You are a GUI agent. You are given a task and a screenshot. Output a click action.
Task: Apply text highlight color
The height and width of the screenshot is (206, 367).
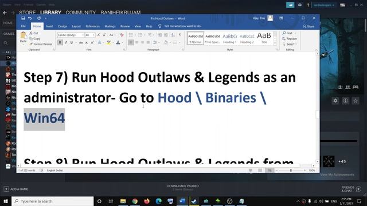coord(108,42)
